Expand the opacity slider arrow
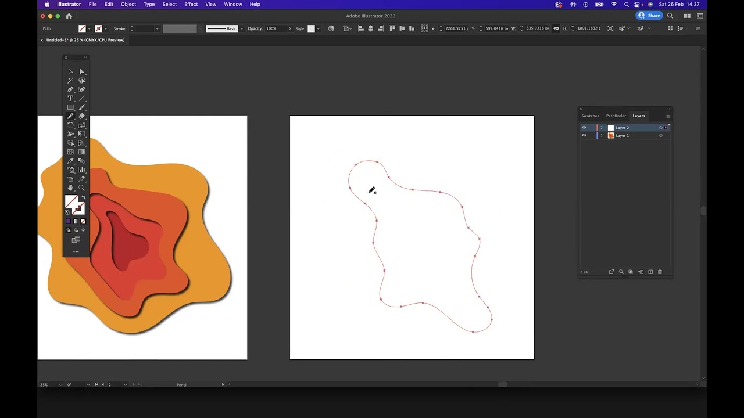The height and width of the screenshot is (418, 744). point(290,28)
